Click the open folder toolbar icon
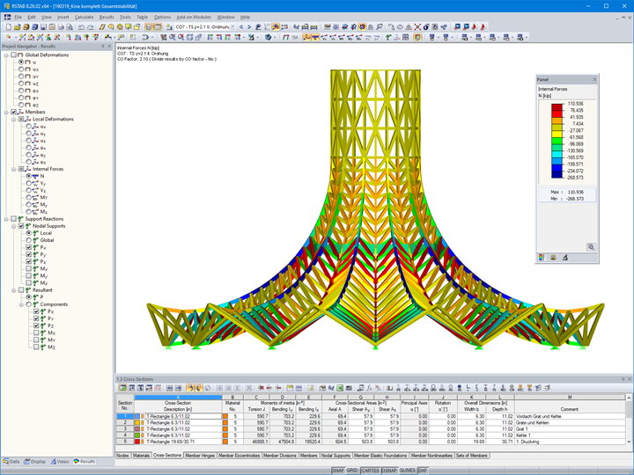 [x=18, y=27]
